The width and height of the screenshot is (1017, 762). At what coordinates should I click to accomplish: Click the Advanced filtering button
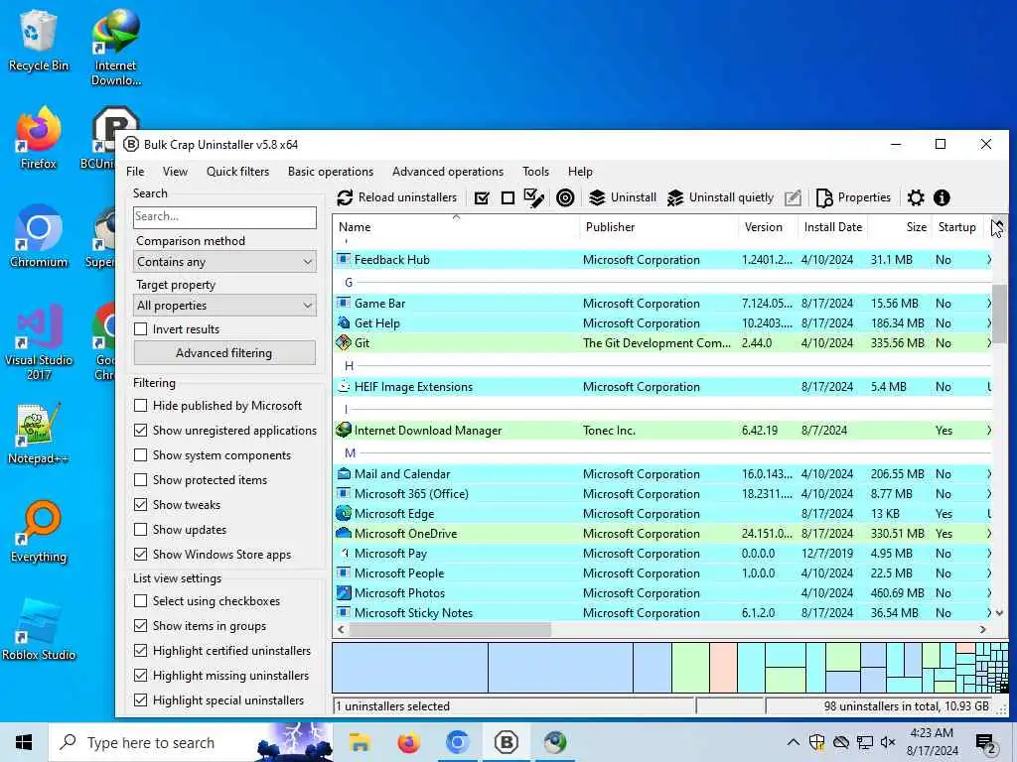pyautogui.click(x=224, y=353)
